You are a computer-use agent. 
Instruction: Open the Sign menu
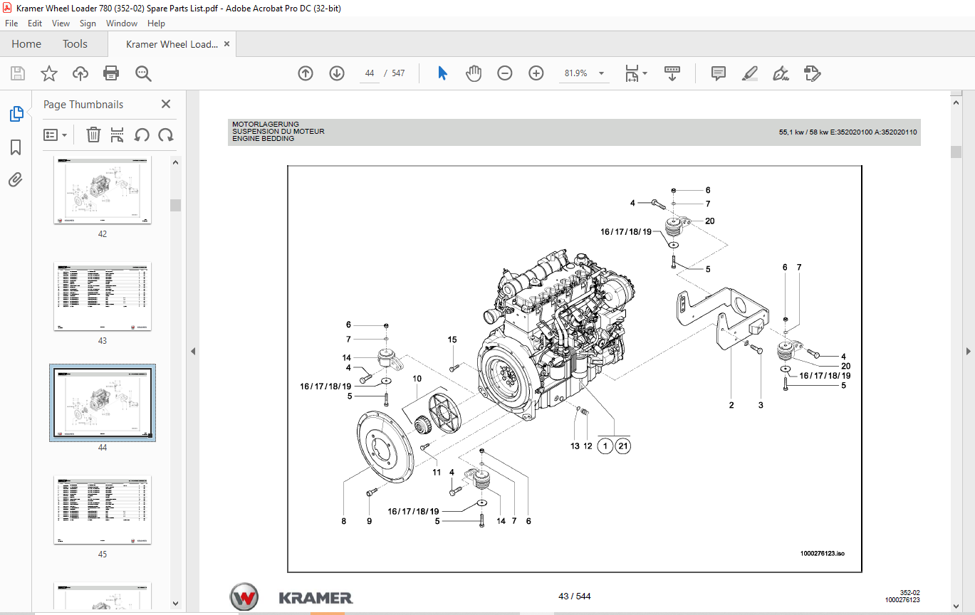88,23
